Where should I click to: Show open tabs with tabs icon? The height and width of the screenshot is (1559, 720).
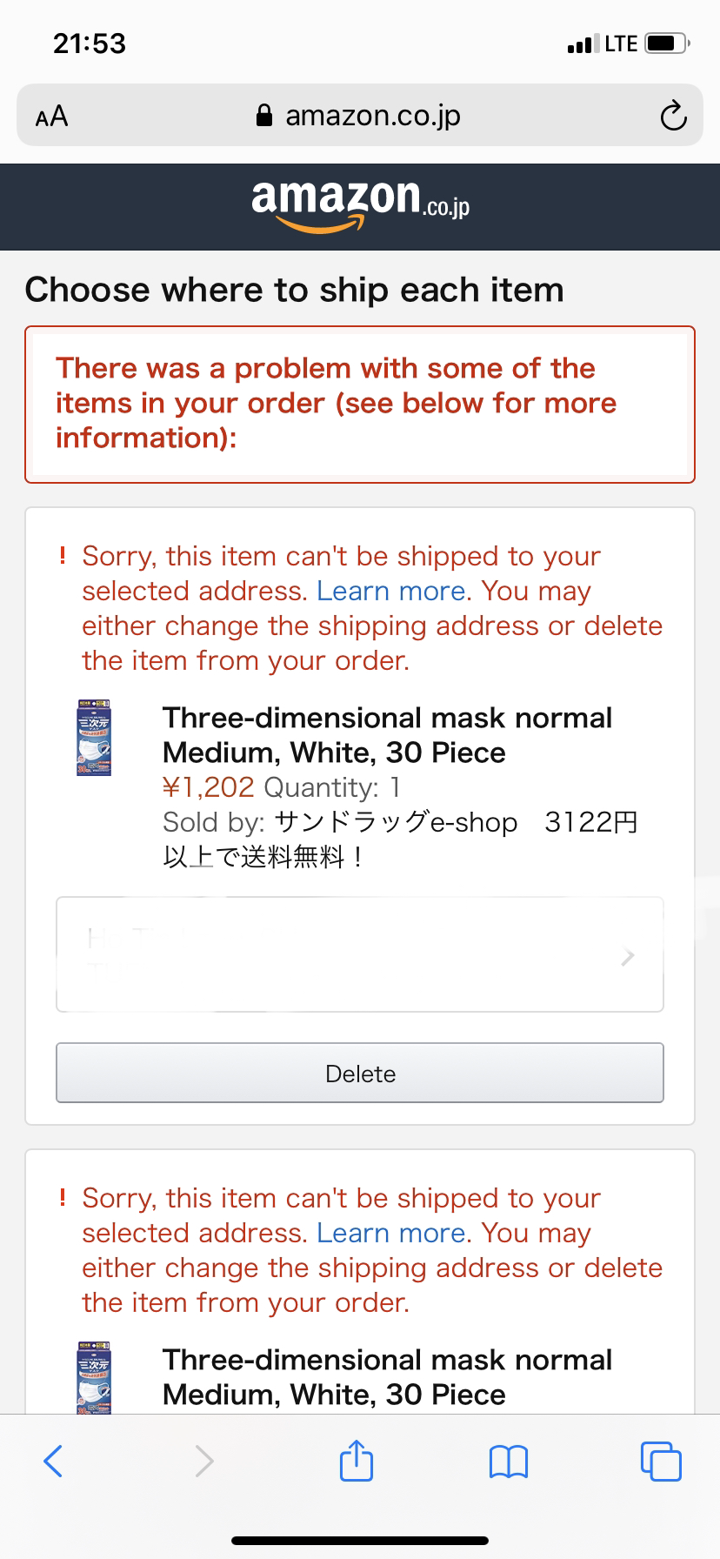661,1461
